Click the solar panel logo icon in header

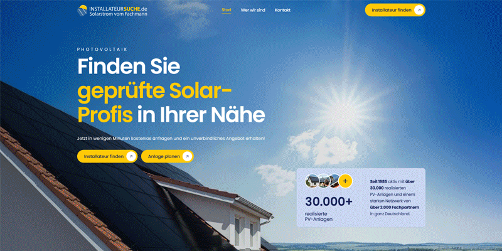82,10
